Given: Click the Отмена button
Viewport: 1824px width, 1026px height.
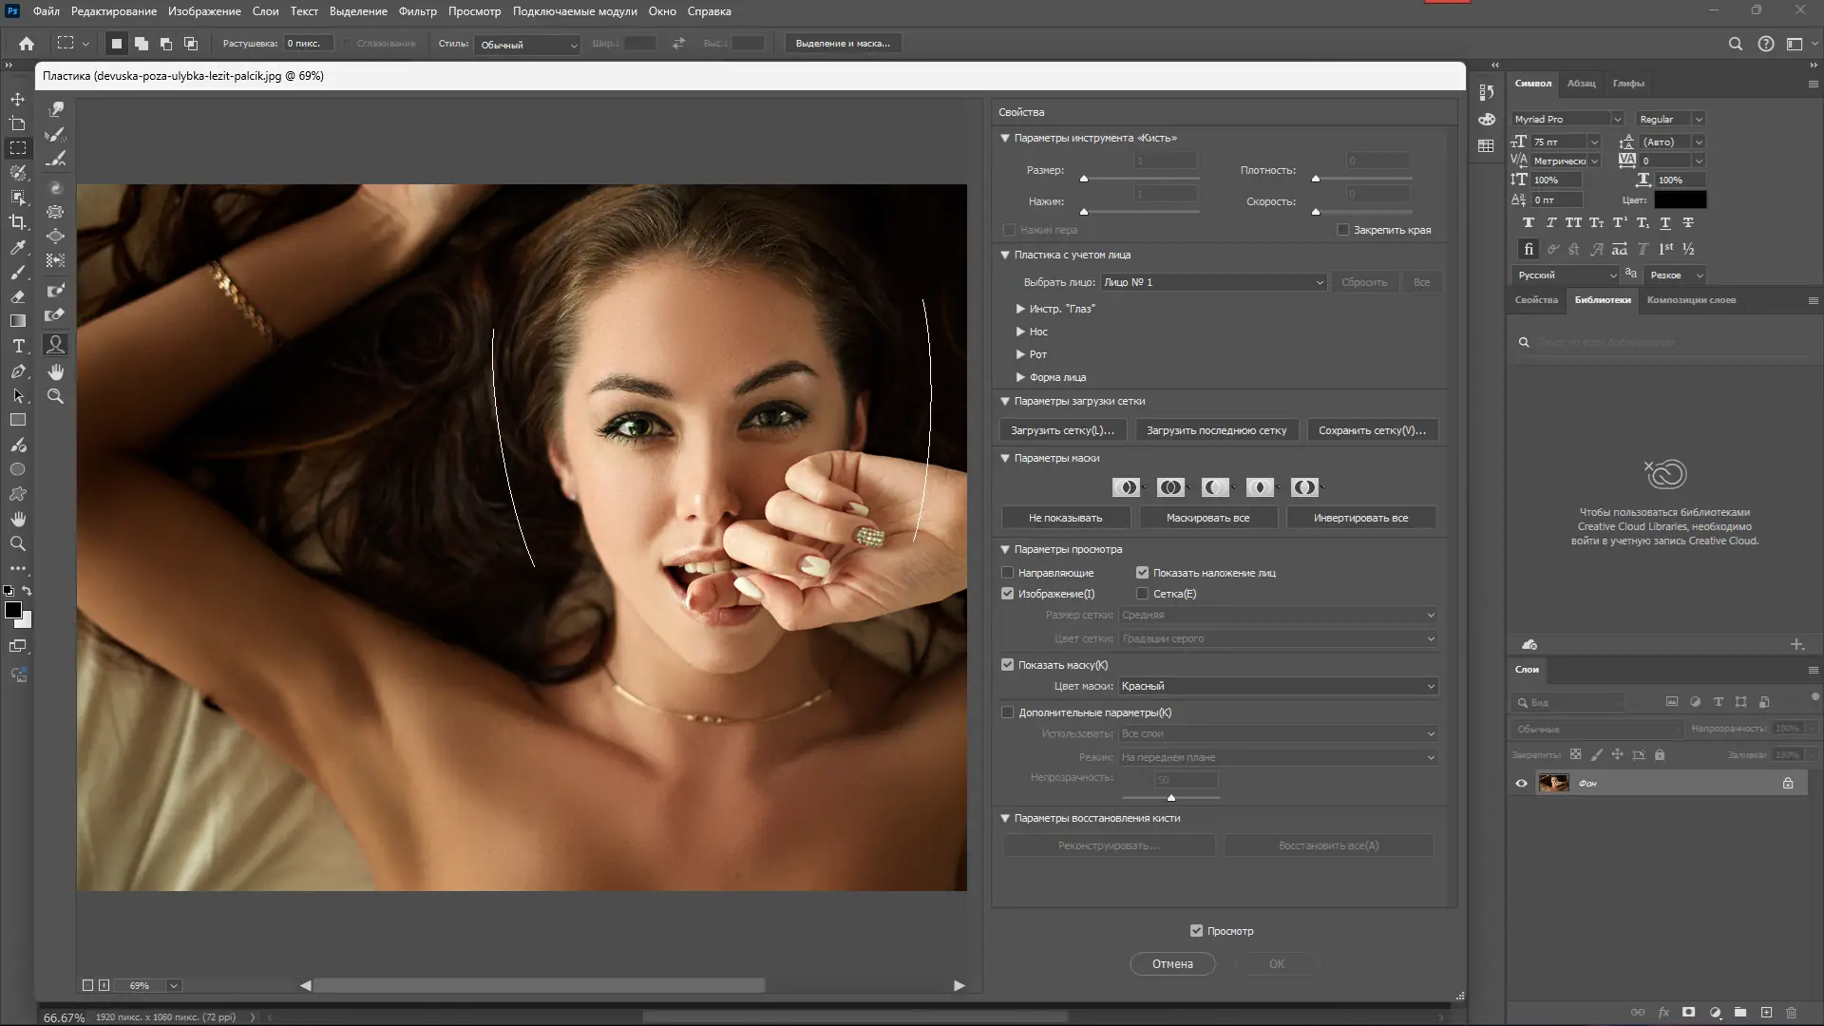Looking at the screenshot, I should (1171, 963).
